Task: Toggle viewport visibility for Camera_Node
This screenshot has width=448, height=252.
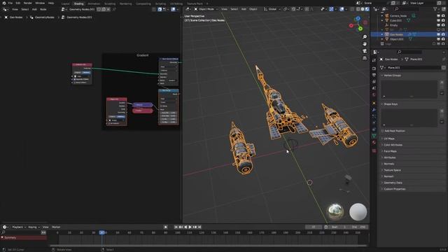Action: 439,16
